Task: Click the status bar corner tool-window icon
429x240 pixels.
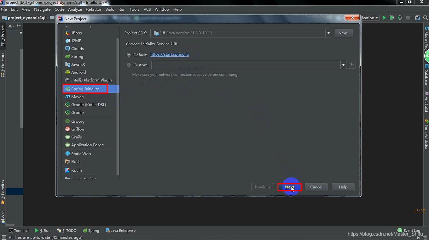Action: [x=4, y=237]
